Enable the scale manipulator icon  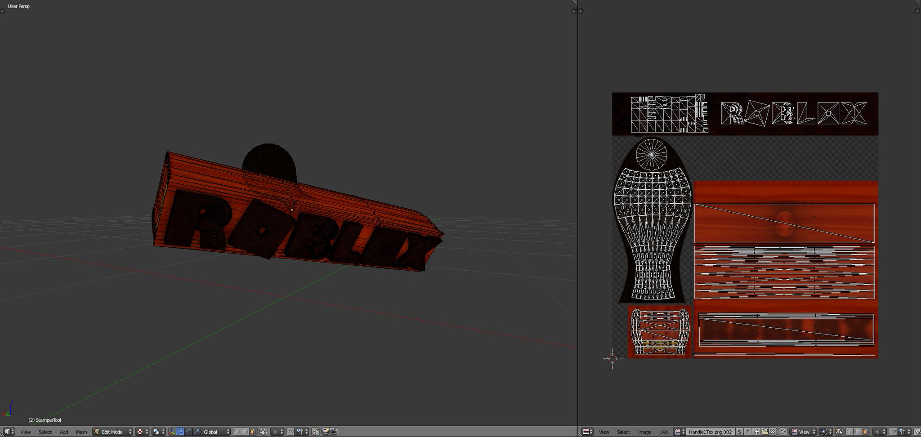[x=196, y=432]
